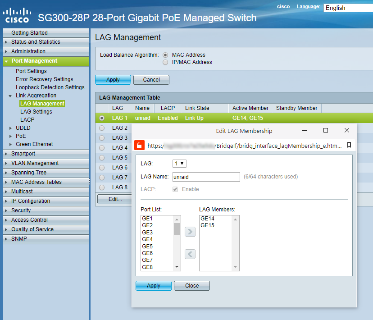Image resolution: width=373 pixels, height=320 pixels.
Task: Collapse the Port Management menu
Action: point(46,61)
